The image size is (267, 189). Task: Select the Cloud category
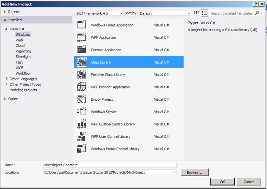pyautogui.click(x=20, y=46)
